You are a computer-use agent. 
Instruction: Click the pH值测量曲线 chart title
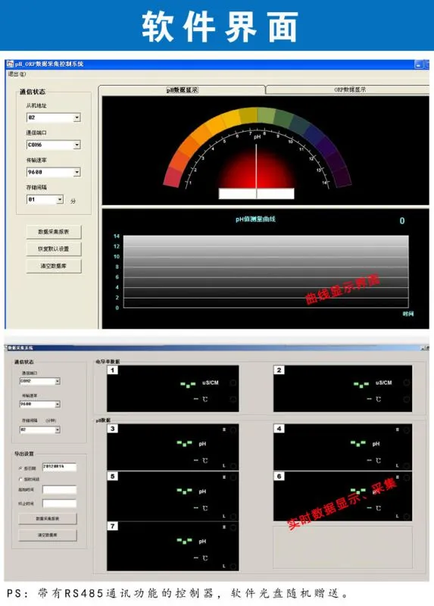(255, 219)
